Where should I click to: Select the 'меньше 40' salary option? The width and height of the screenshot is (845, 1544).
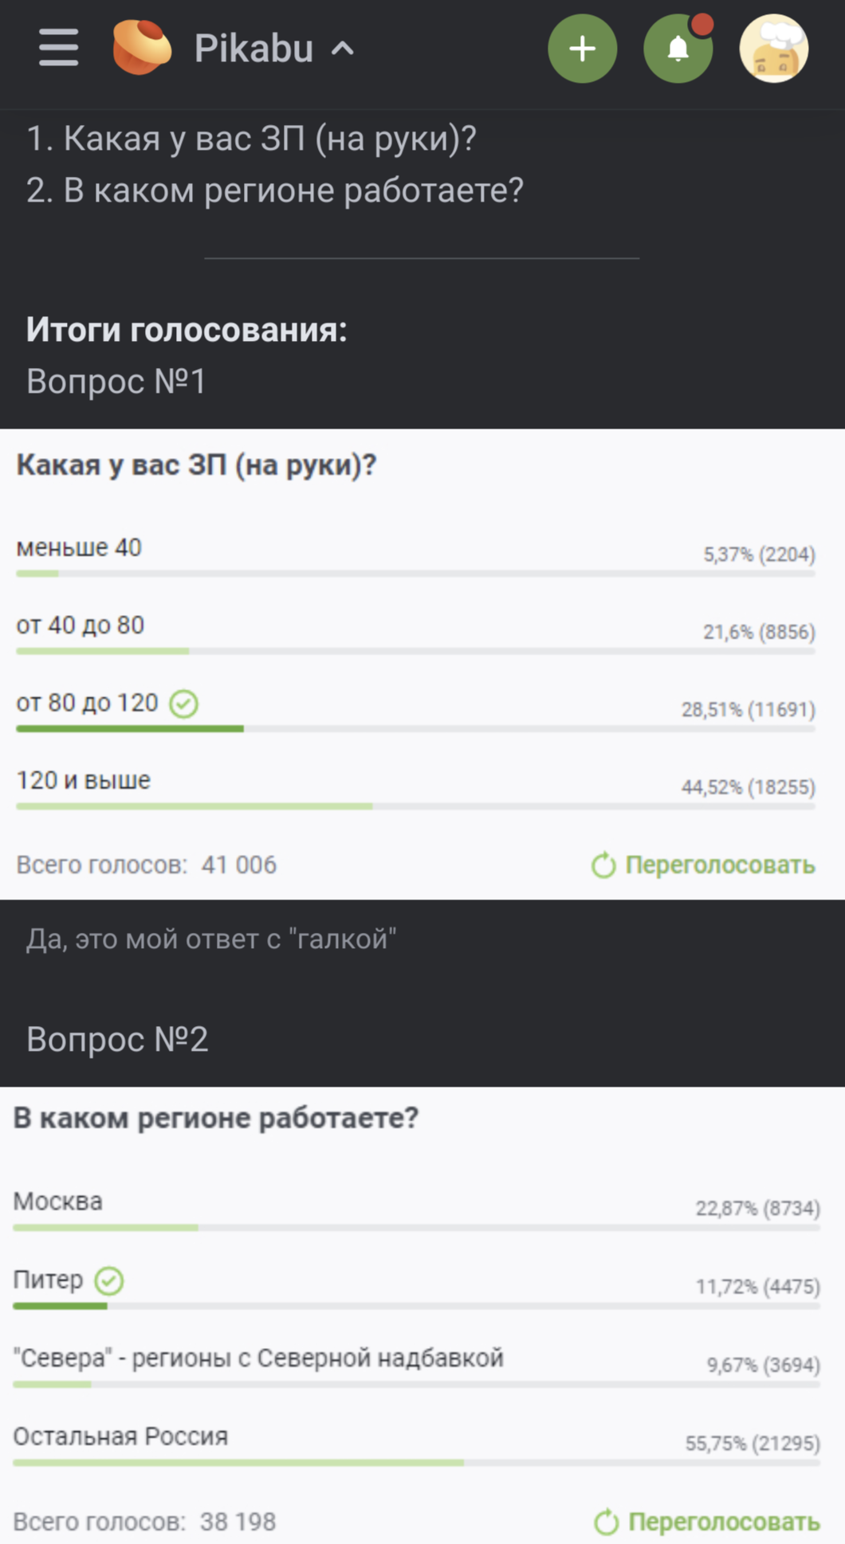pyautogui.click(x=79, y=548)
